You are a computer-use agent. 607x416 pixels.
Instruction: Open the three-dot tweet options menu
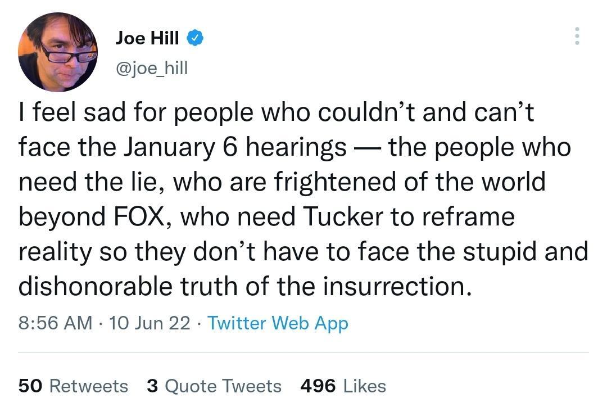(577, 37)
